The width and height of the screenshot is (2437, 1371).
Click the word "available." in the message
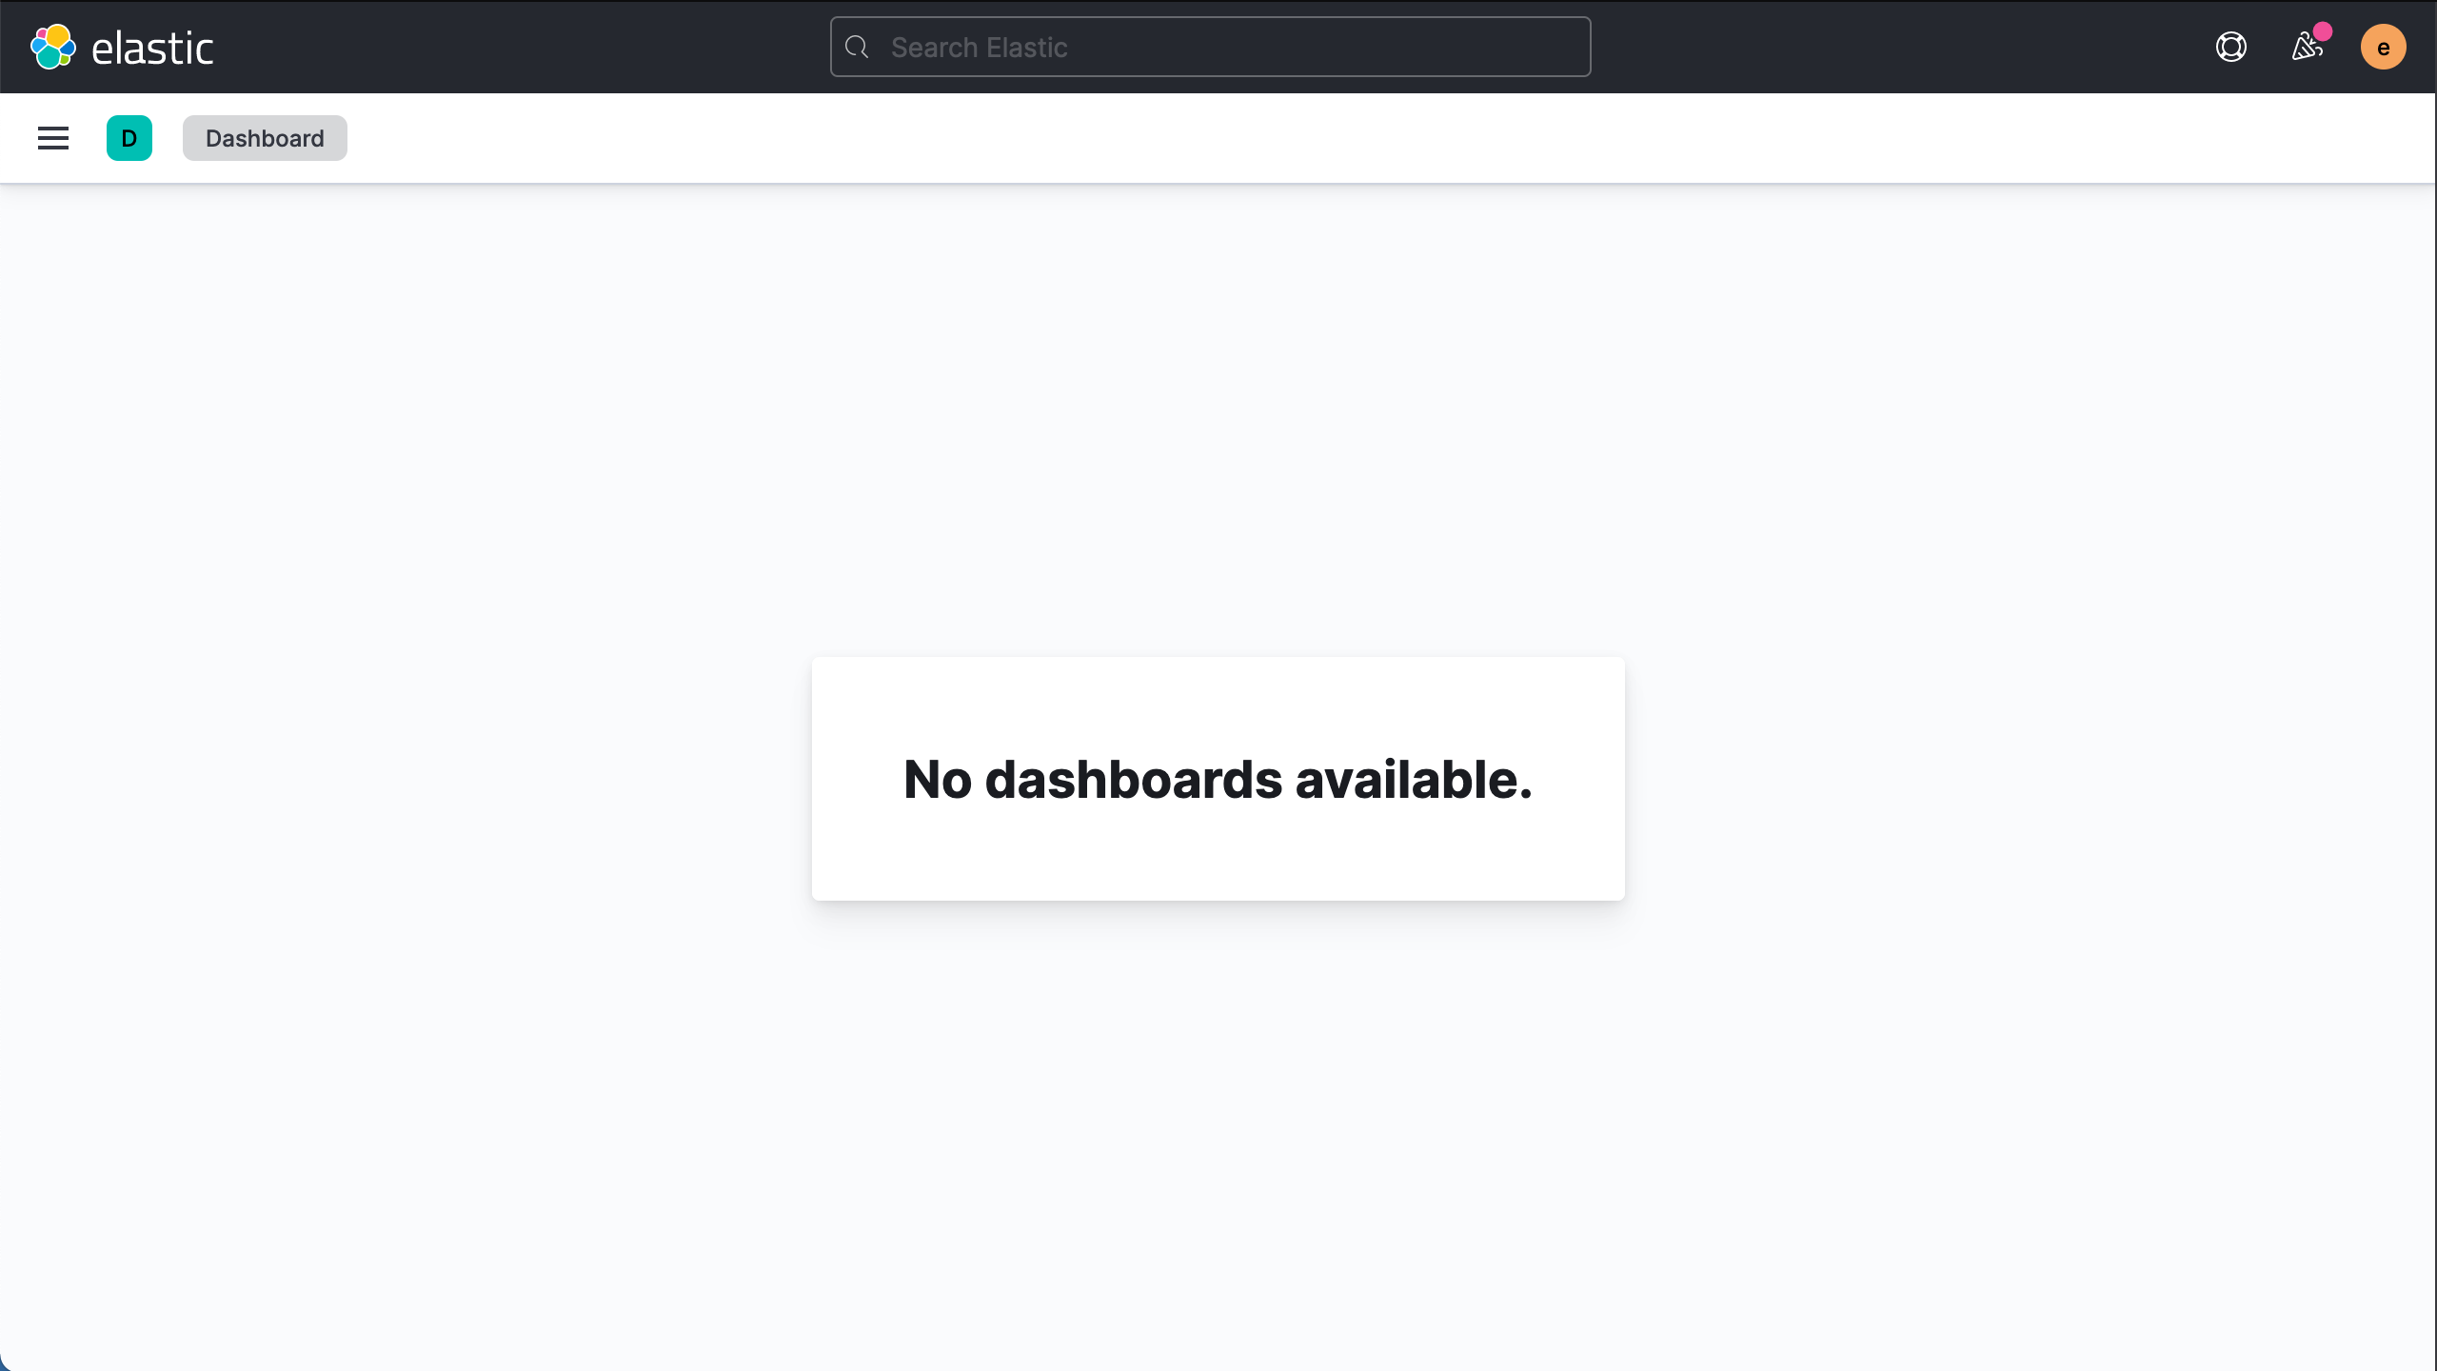[1414, 779]
